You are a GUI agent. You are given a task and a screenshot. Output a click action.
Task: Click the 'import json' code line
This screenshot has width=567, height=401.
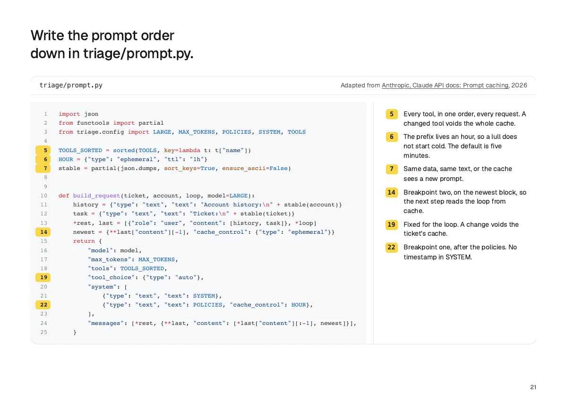point(78,114)
